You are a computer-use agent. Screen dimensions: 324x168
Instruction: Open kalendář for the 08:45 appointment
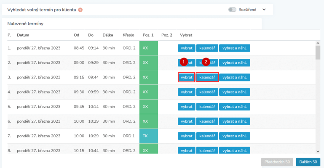(207, 48)
